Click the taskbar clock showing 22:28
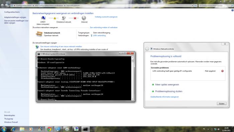 tap(226, 129)
